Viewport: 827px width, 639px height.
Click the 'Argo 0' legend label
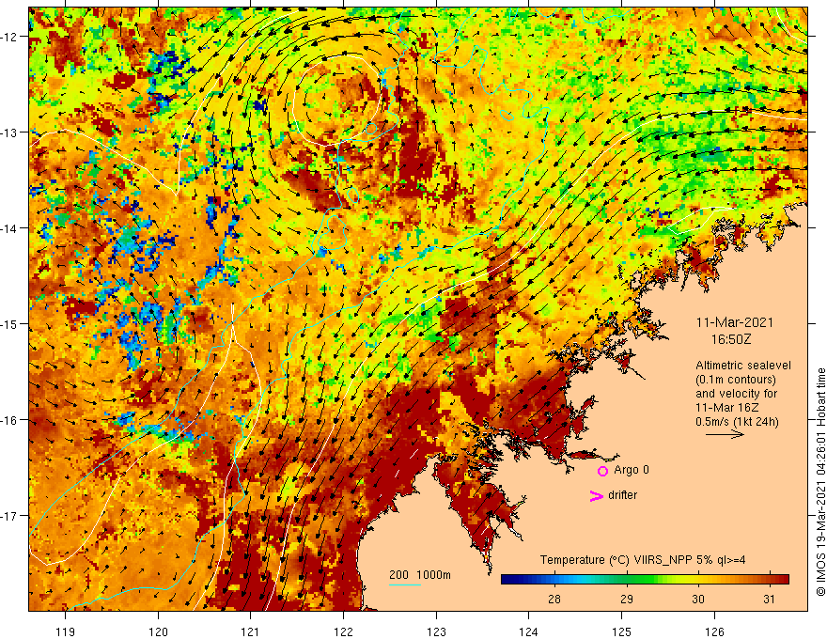tap(632, 470)
